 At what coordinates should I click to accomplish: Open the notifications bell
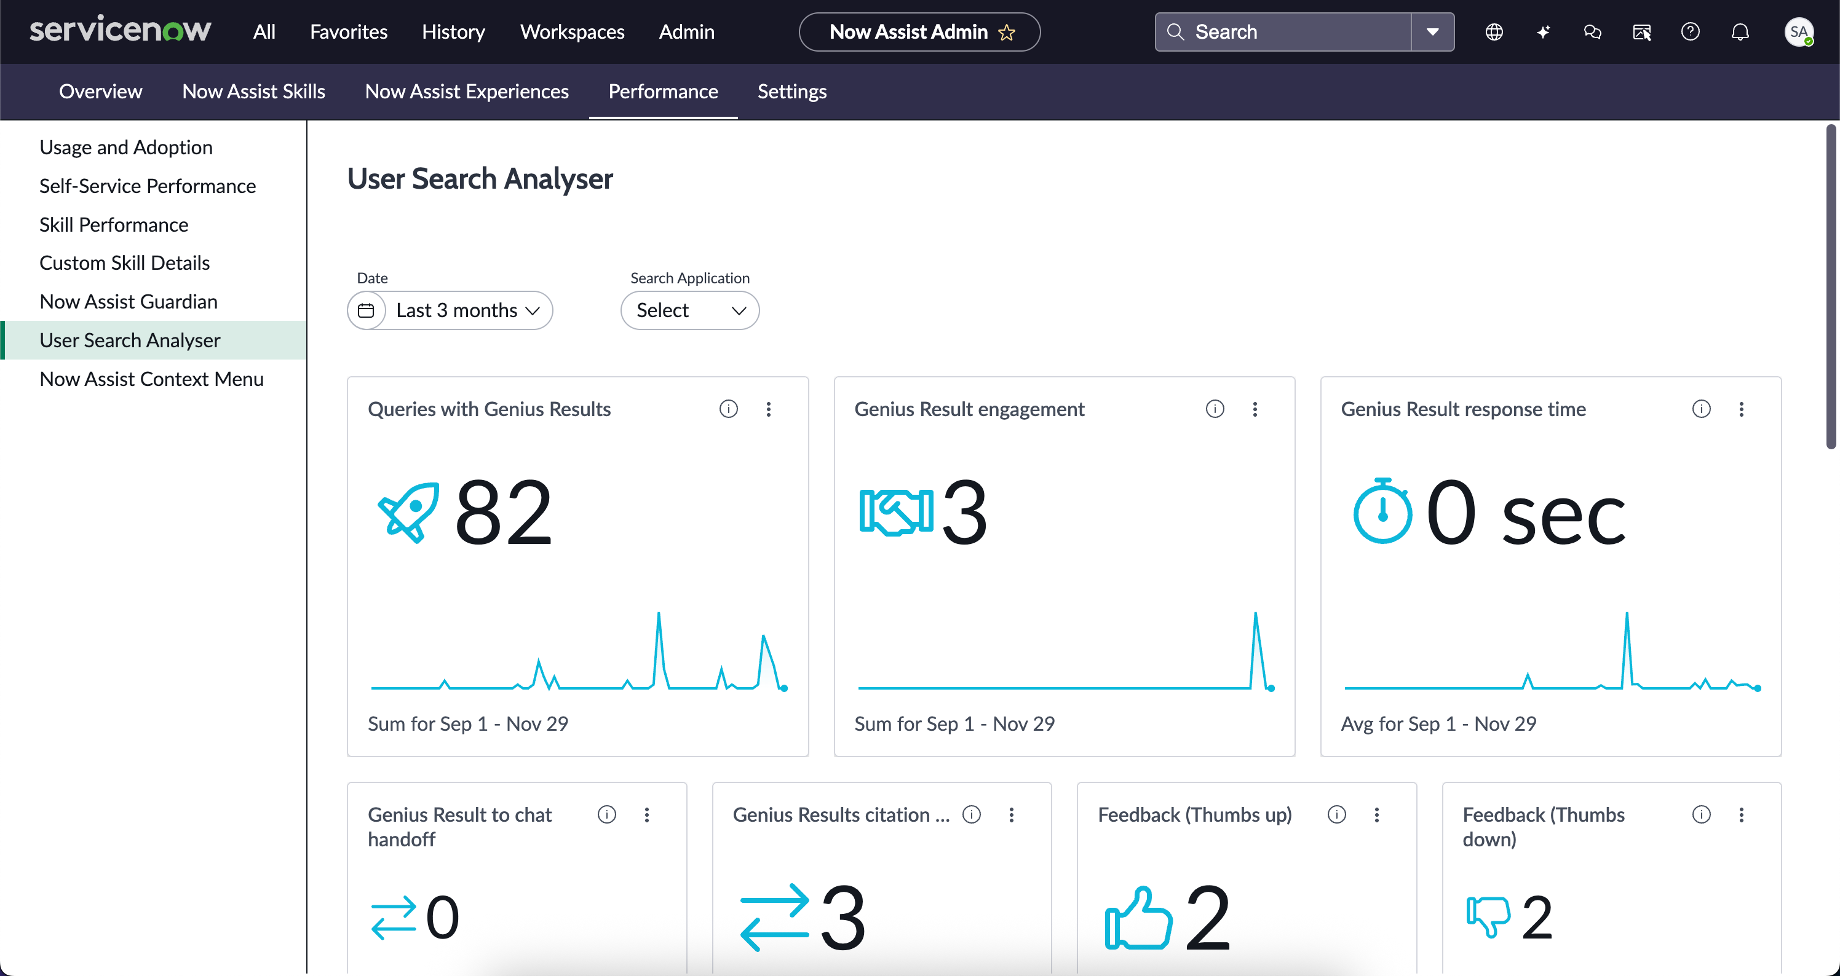tap(1740, 32)
